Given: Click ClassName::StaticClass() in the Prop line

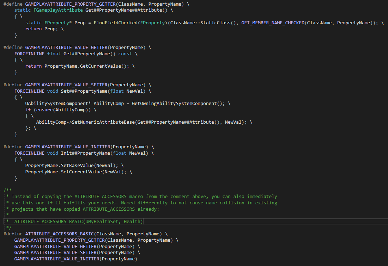Looking at the screenshot, I should point(203,23).
